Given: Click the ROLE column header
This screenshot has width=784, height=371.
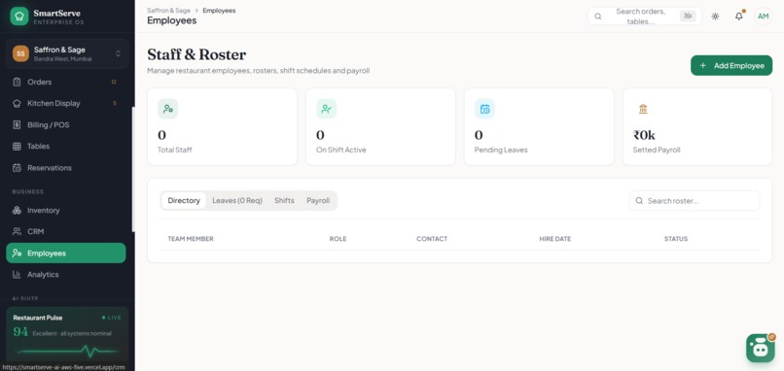Looking at the screenshot, I should (338, 239).
